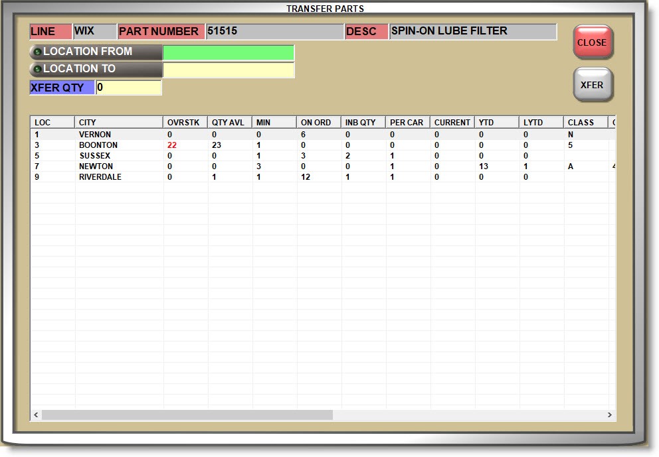Select the NEWTON location row
The height and width of the screenshot is (457, 659).
96,166
